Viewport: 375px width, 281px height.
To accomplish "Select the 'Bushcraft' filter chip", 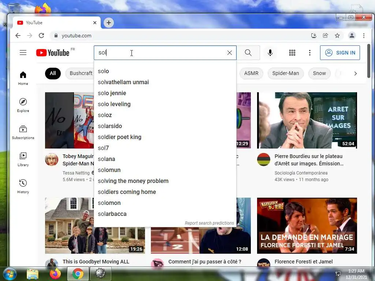I will click(80, 73).
